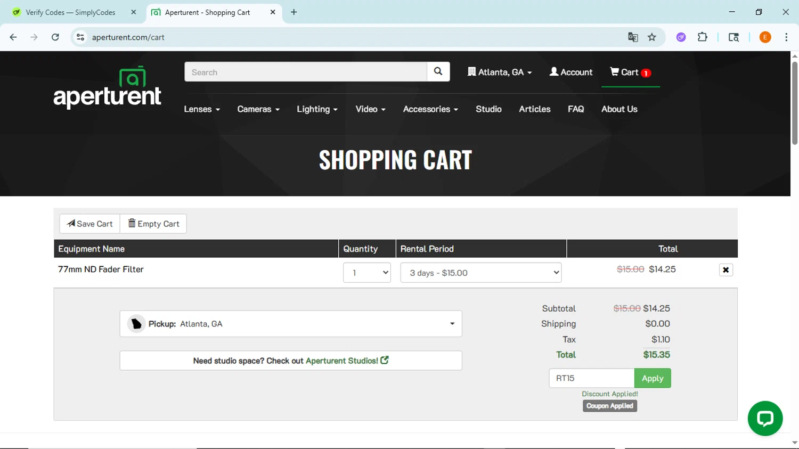The width and height of the screenshot is (799, 449).
Task: Focus the site Search field
Action: coord(306,72)
